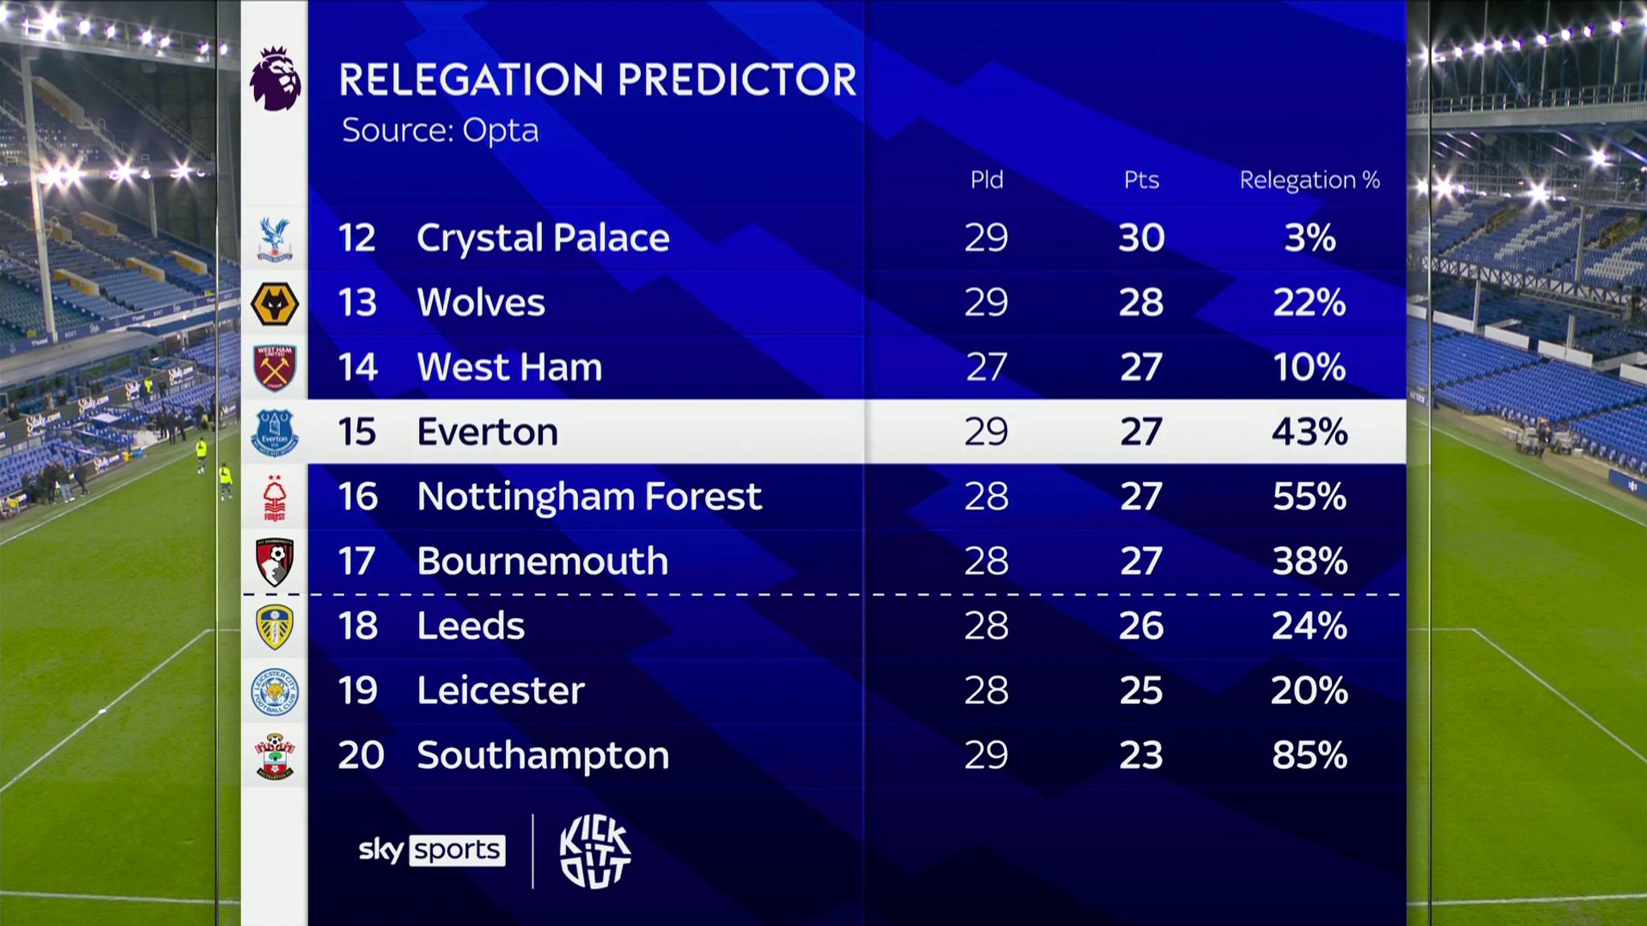Click the Relegation Predictor title

(598, 80)
